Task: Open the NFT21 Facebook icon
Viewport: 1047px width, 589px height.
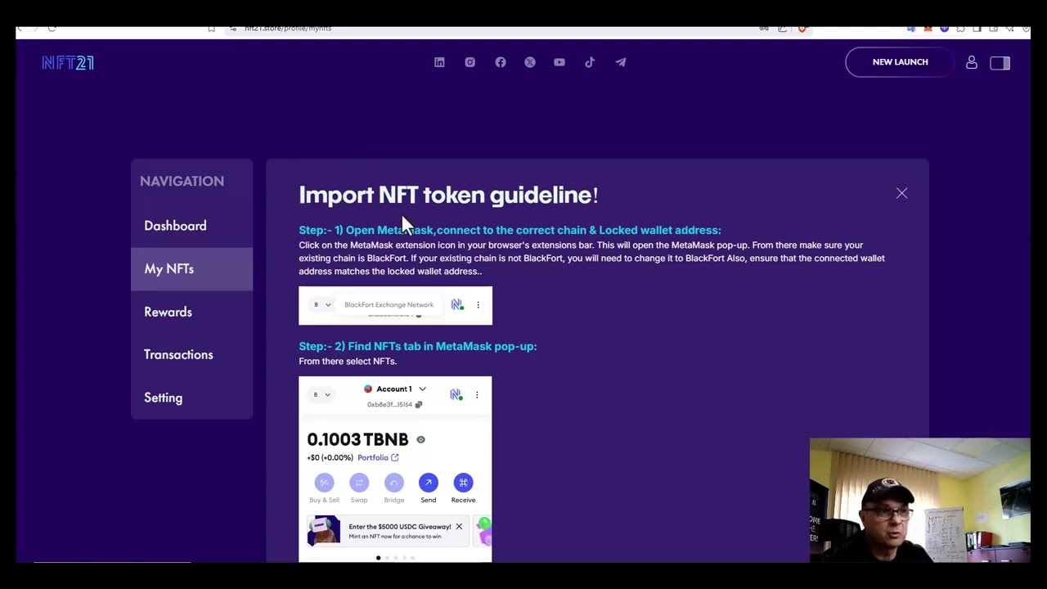Action: (x=500, y=62)
